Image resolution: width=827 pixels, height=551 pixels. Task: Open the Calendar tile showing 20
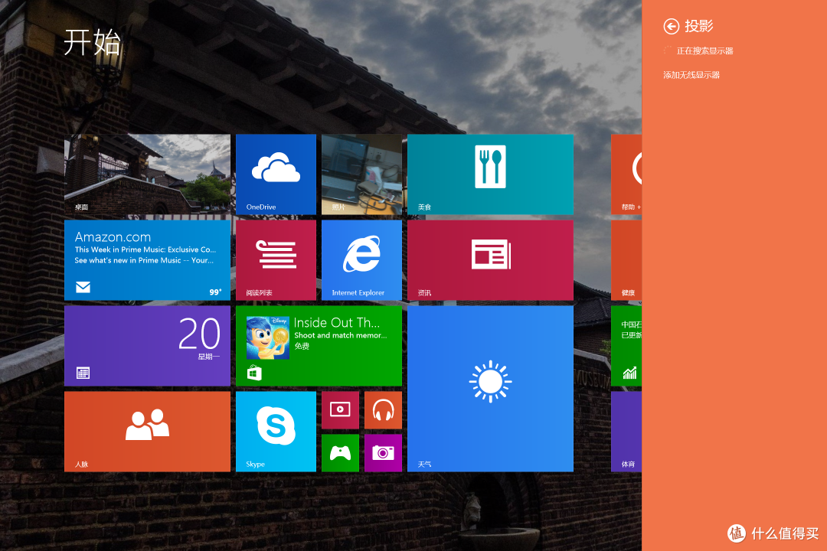click(147, 346)
